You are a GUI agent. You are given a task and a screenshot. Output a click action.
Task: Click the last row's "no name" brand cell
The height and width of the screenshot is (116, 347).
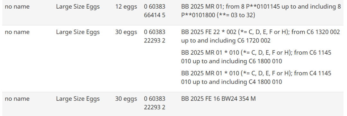[x=17, y=99]
